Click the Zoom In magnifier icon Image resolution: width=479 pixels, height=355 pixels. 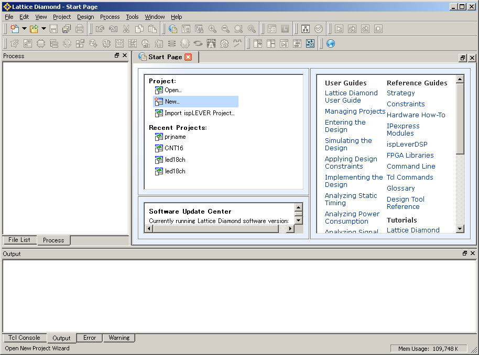tap(212, 29)
